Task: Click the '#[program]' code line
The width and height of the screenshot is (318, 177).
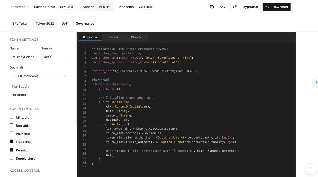Action: [100, 80]
